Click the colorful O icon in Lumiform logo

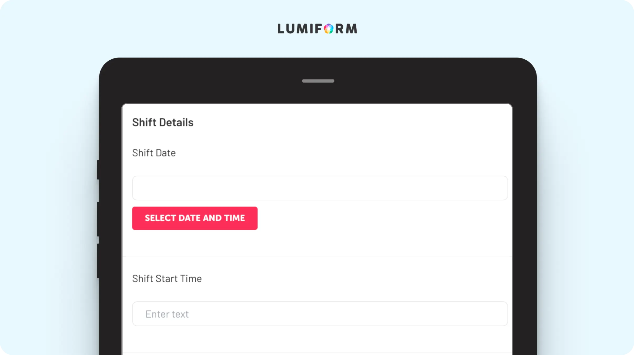click(328, 29)
